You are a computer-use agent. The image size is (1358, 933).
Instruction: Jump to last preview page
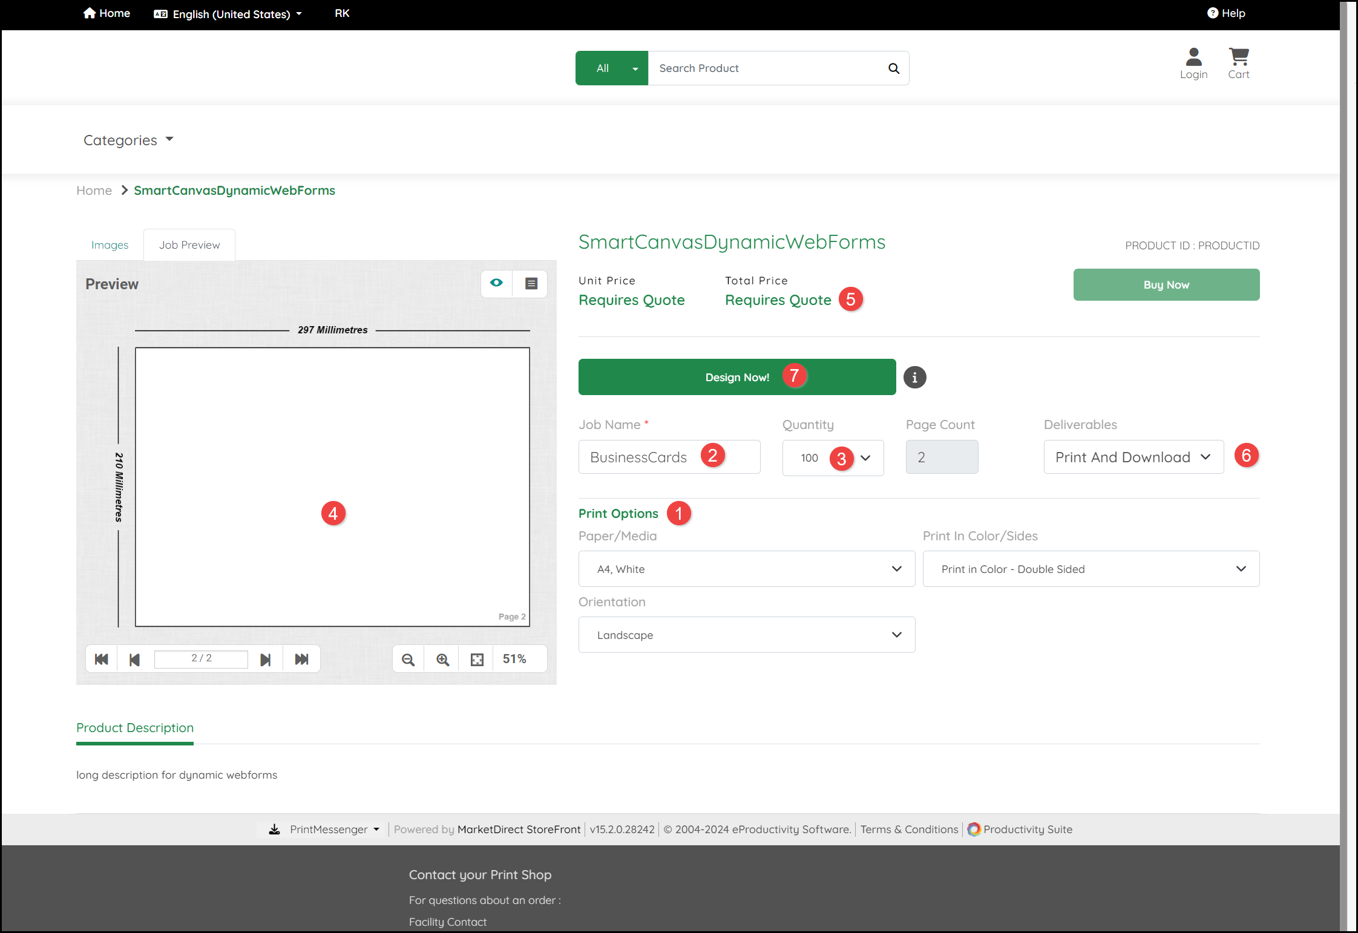[x=301, y=659]
